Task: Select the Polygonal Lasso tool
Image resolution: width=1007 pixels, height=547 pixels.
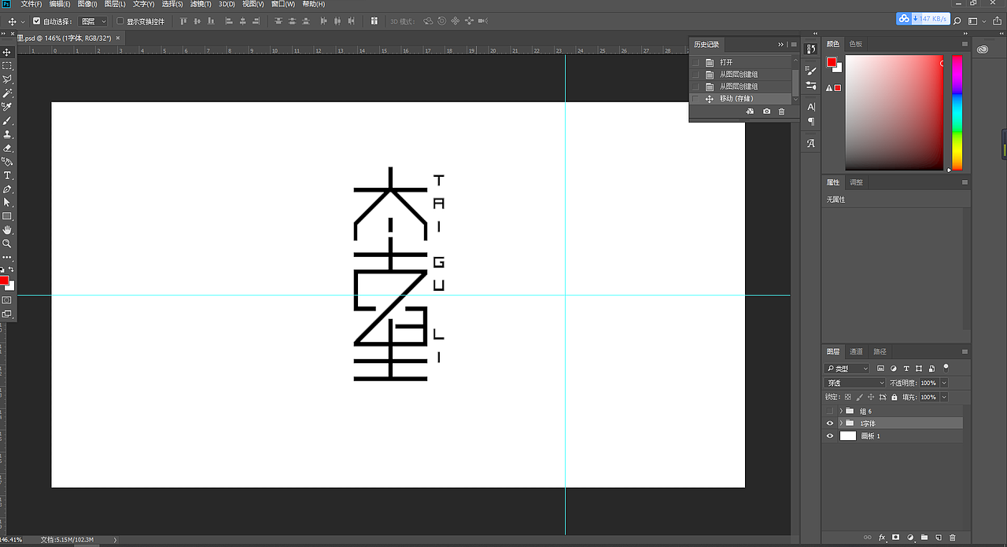Action: tap(7, 79)
